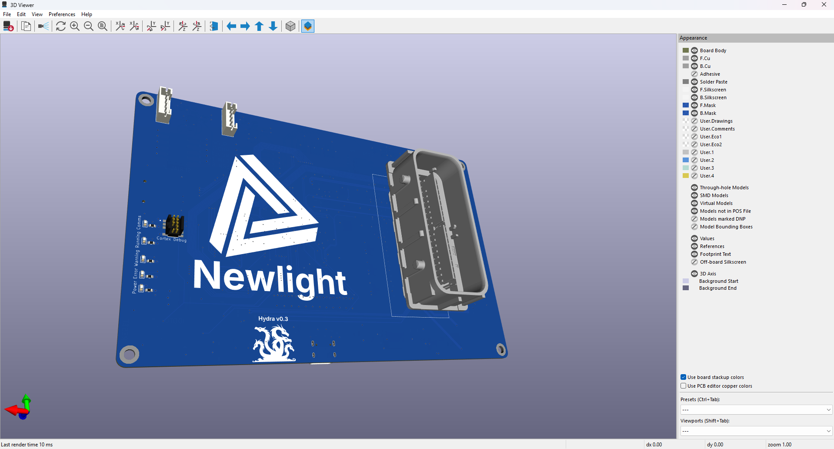Click the Background End color swatch
This screenshot has width=834, height=449.
pos(686,288)
